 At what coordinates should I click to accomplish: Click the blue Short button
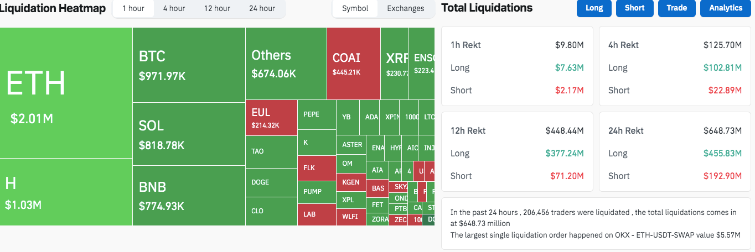tap(634, 8)
